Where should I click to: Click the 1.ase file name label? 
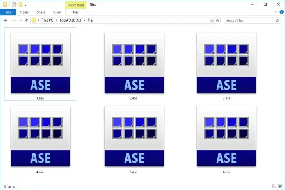[40, 98]
